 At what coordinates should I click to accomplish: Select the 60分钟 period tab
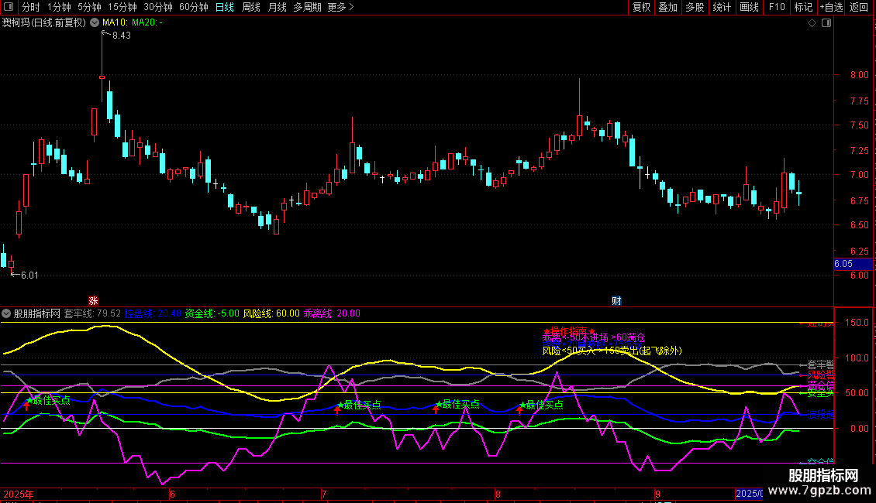[x=194, y=8]
